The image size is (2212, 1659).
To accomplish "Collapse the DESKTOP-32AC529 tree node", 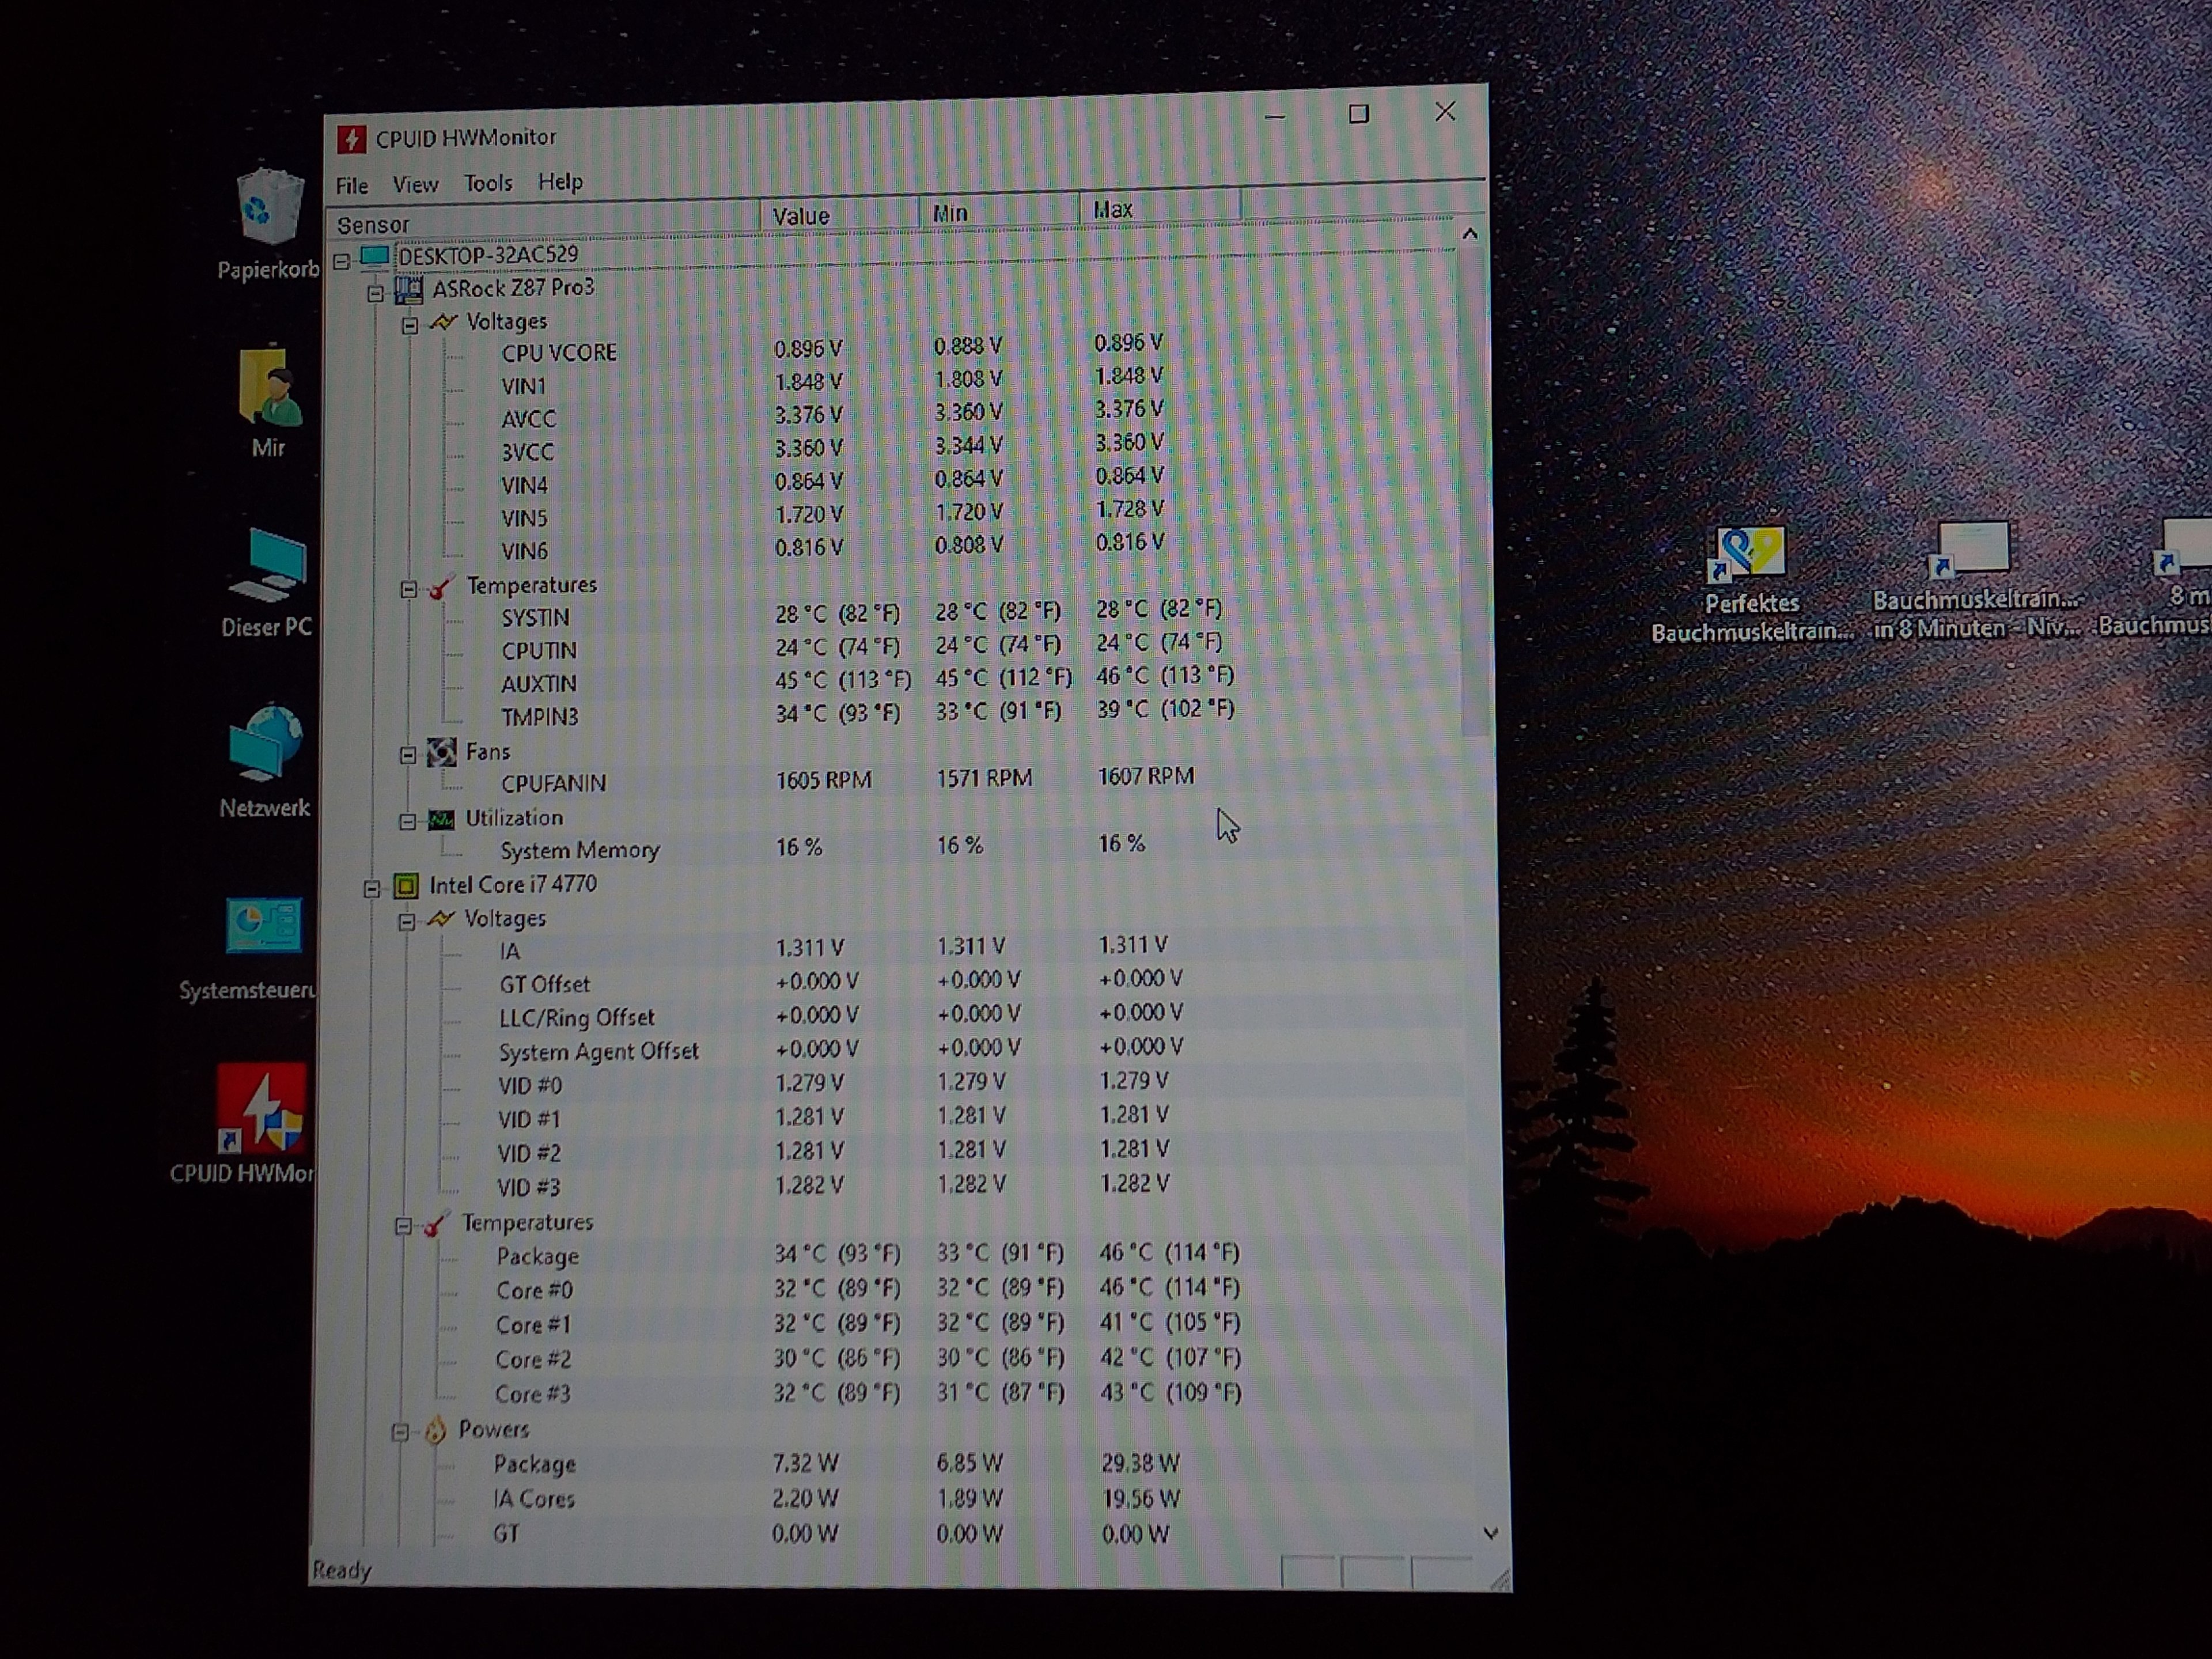I will [342, 261].
